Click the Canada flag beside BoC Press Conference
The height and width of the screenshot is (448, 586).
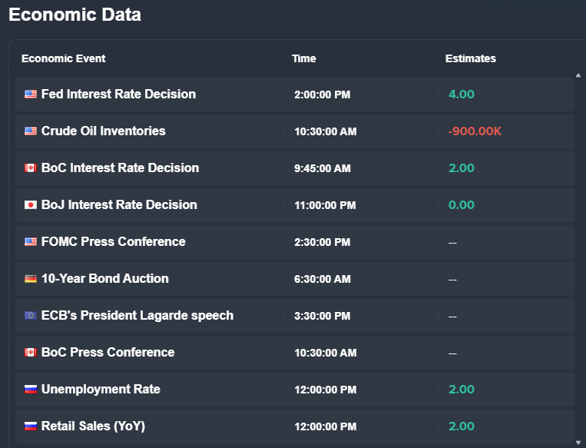click(x=31, y=352)
